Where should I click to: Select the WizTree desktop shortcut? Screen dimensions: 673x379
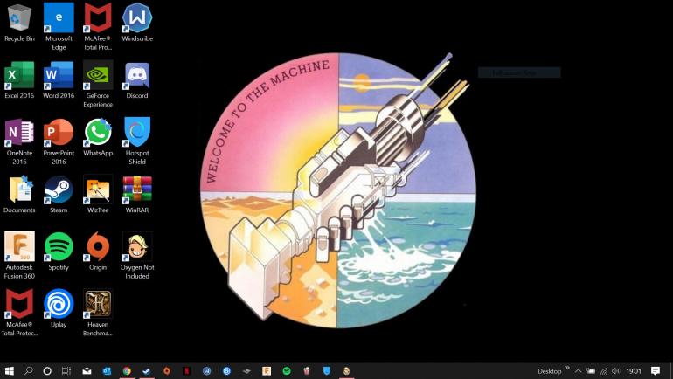tap(98, 195)
